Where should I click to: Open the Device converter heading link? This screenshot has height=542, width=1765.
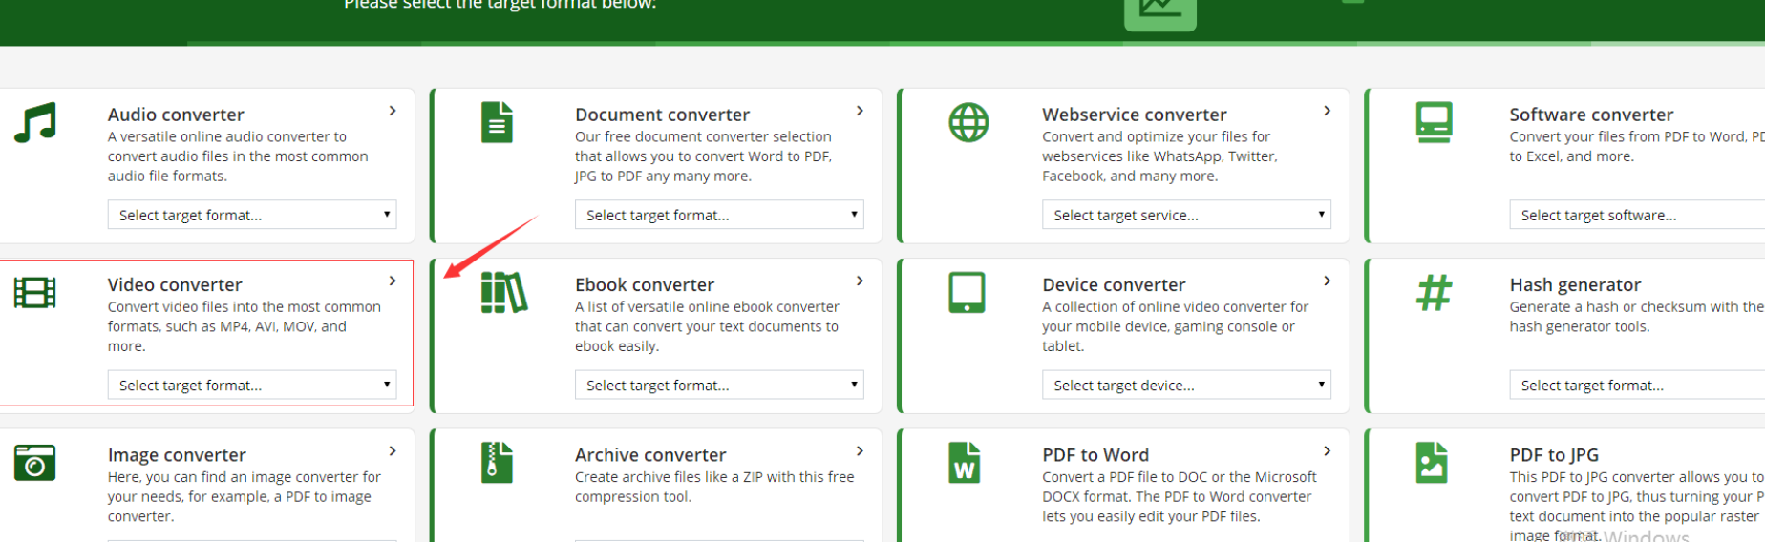click(1114, 284)
